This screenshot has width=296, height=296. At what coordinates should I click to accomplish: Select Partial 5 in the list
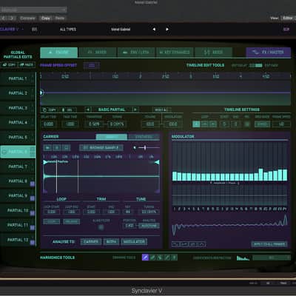[x=18, y=137]
